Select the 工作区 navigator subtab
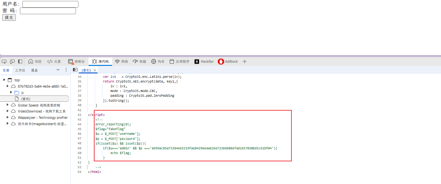 (20, 70)
